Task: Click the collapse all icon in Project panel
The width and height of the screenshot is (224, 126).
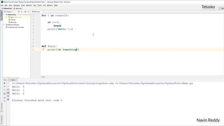Action: (x=22, y=12)
